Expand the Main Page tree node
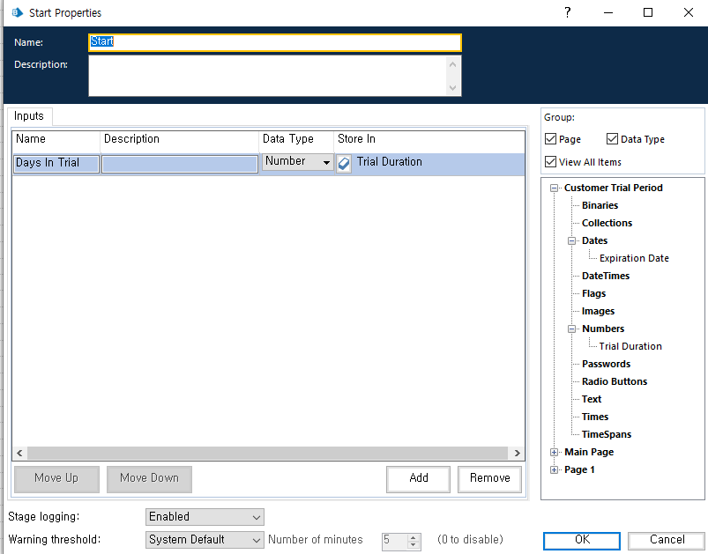 (x=554, y=452)
